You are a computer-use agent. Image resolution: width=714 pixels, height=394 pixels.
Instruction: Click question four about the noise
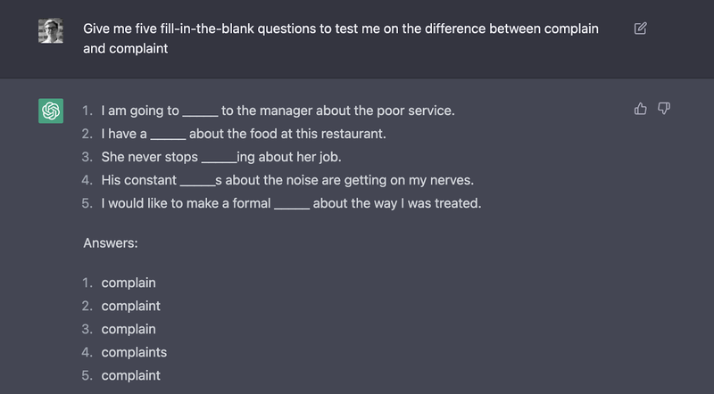pyautogui.click(x=287, y=181)
